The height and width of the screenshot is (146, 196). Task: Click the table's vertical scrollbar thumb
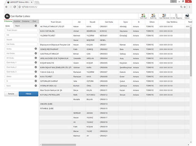click(191, 51)
